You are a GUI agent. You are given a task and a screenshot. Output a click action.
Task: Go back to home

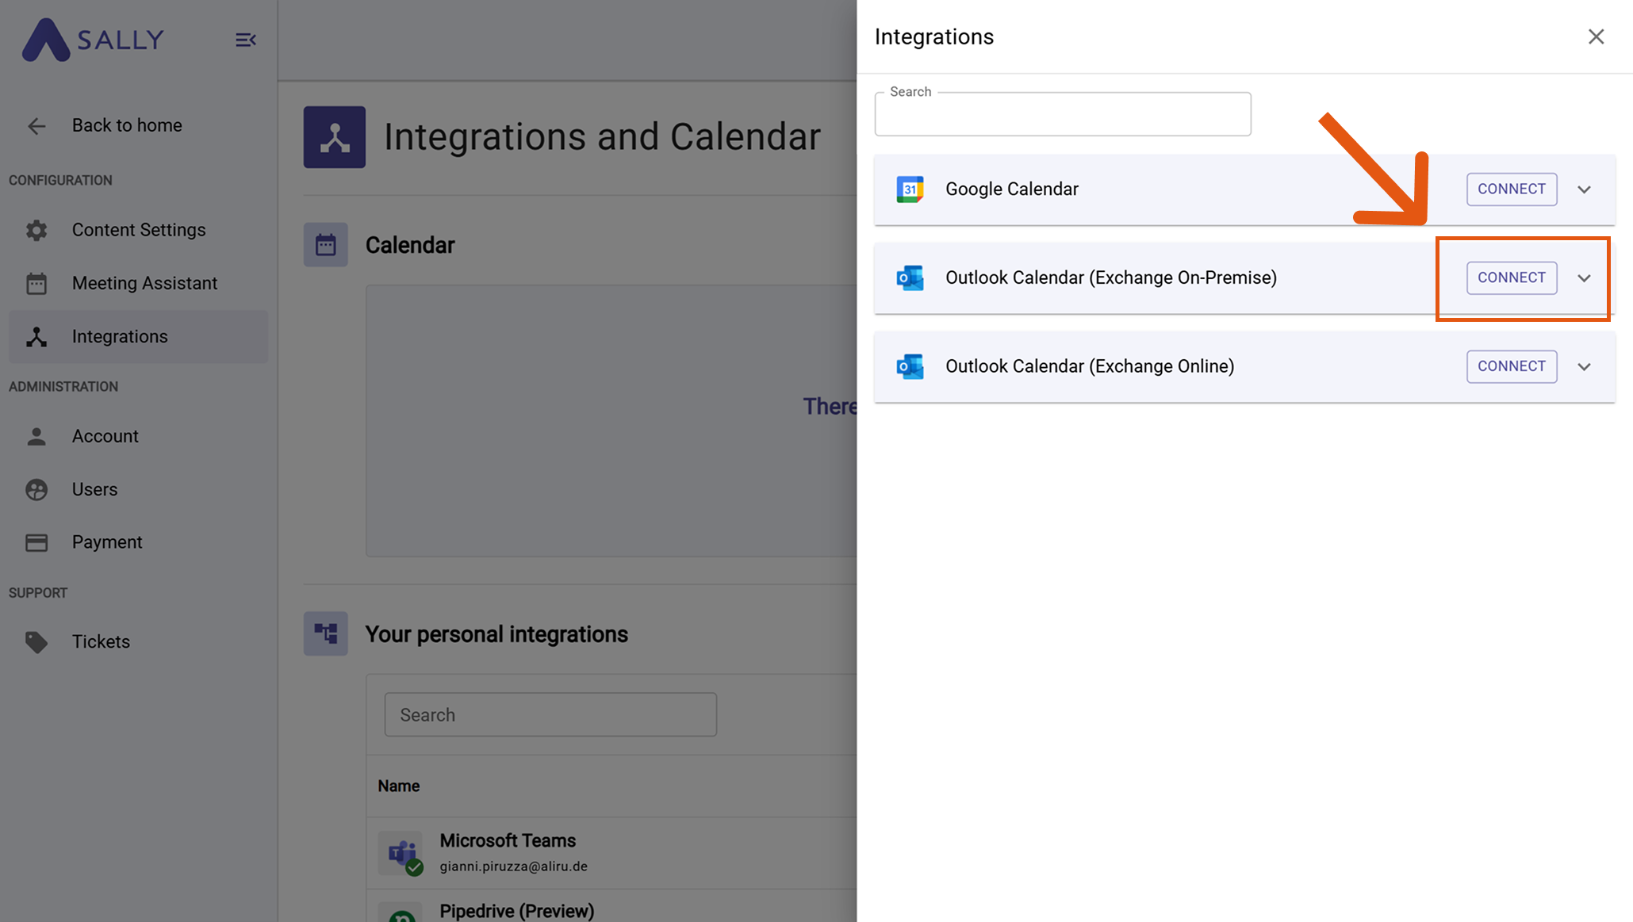point(127,125)
